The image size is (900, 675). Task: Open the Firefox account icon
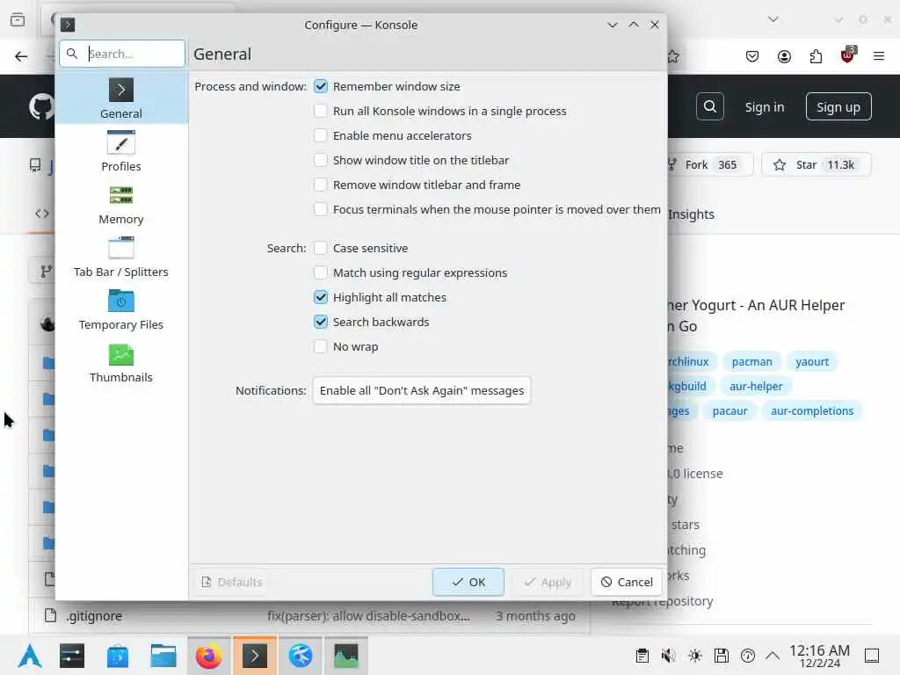(784, 56)
